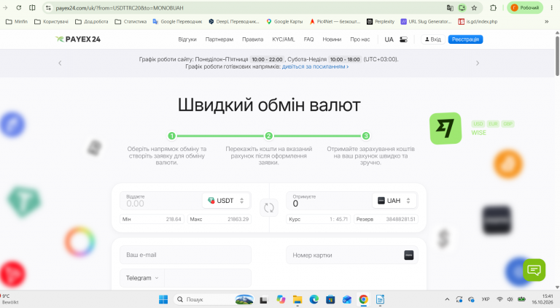
Task: Click the browser address bar URL
Action: click(x=120, y=8)
